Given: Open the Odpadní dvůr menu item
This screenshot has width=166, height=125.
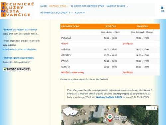Looking at the screenshot, I should pyautogui.click(x=58, y=6).
